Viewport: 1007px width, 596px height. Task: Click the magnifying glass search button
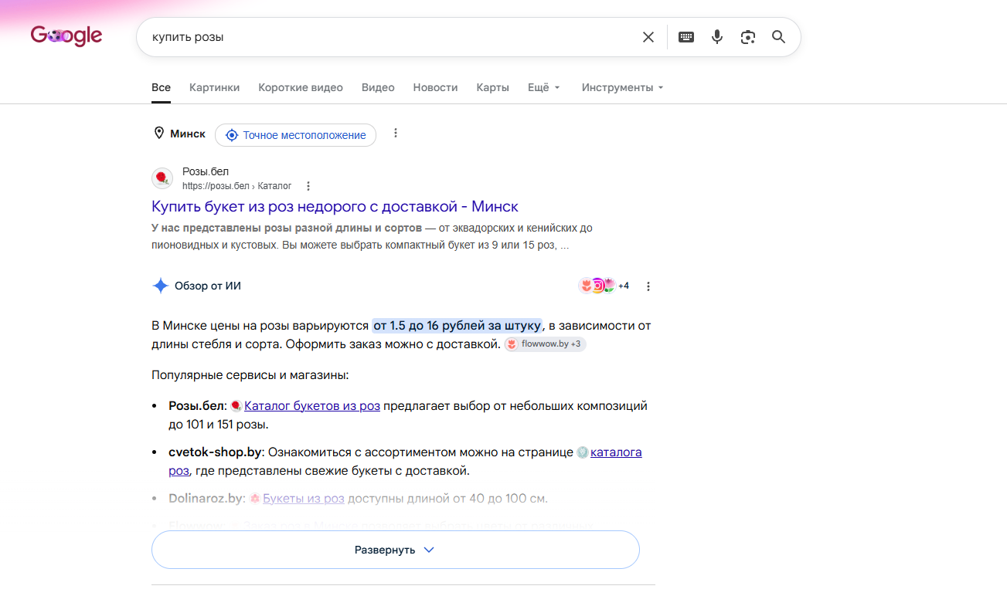(778, 37)
